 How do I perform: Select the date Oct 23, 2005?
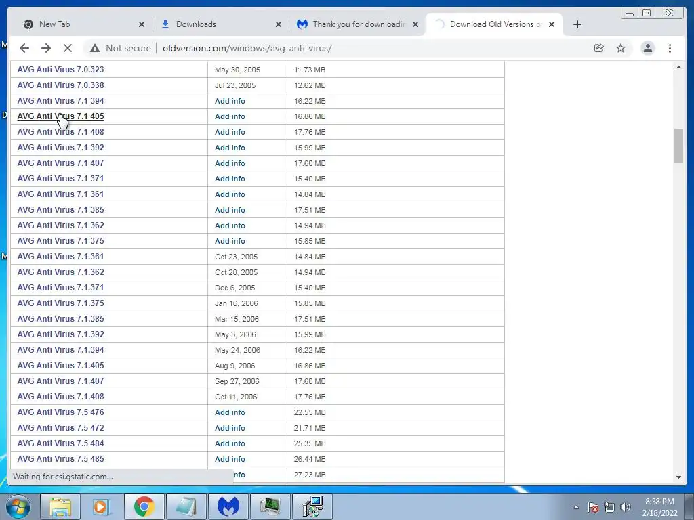[x=236, y=257]
